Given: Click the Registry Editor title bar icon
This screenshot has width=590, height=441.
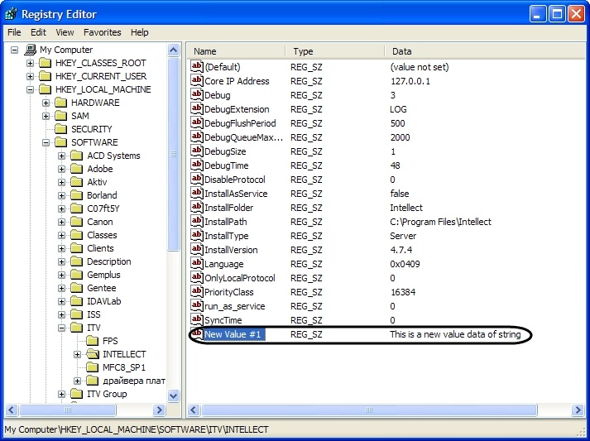Looking at the screenshot, I should point(12,13).
